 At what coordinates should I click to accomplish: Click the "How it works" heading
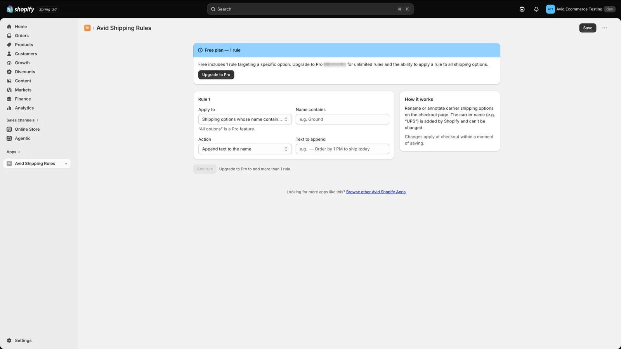[419, 100]
